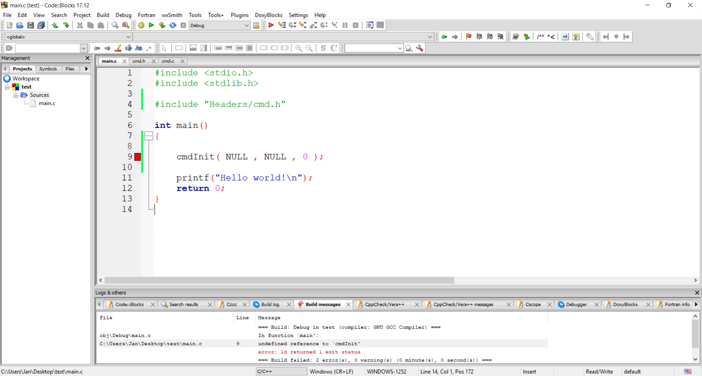The image size is (702, 376).
Task: Open the Fortran menu
Action: click(146, 15)
